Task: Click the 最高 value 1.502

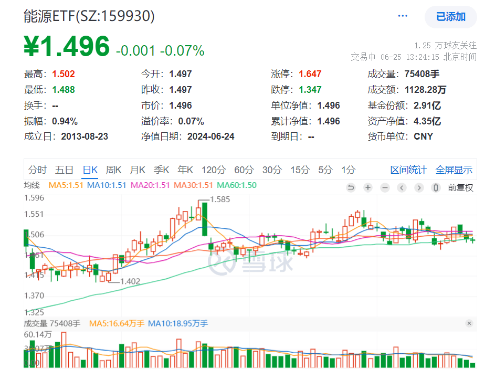Action: [x=64, y=74]
